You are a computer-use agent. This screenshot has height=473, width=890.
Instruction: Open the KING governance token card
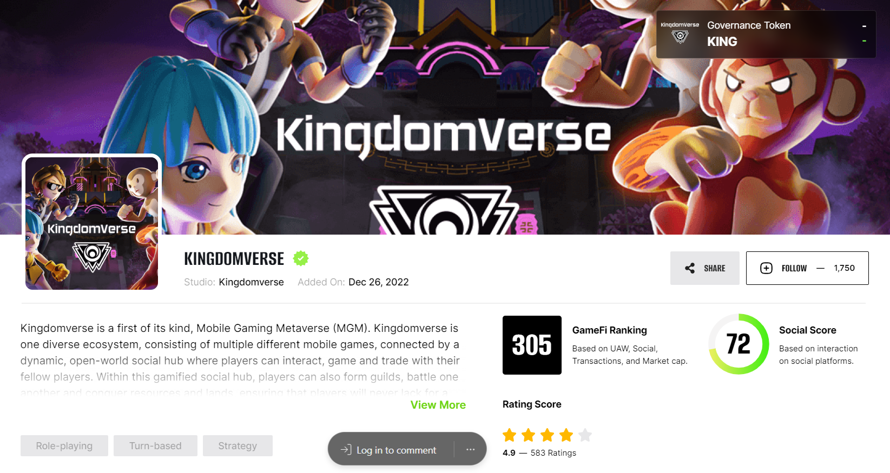766,34
